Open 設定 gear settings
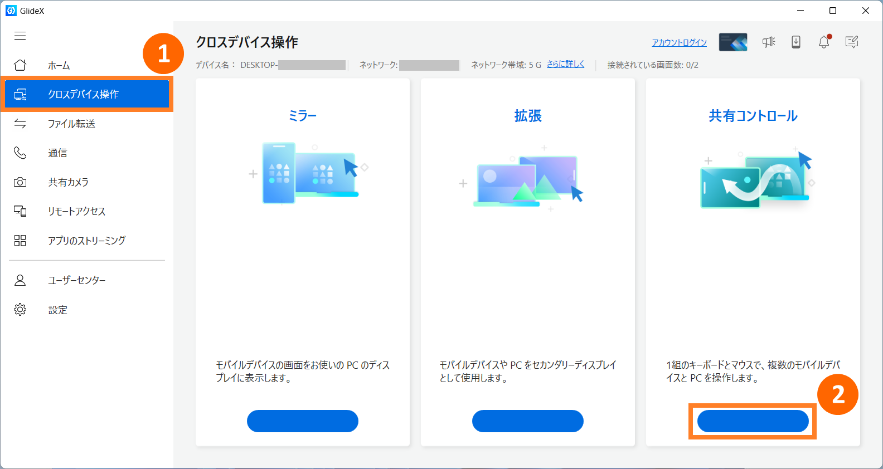The width and height of the screenshot is (883, 469). coord(57,310)
